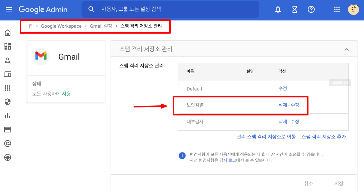Click the Google Admin logo

point(43,9)
